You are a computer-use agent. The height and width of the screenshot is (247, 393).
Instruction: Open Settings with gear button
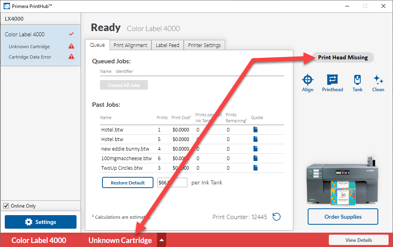click(x=41, y=222)
